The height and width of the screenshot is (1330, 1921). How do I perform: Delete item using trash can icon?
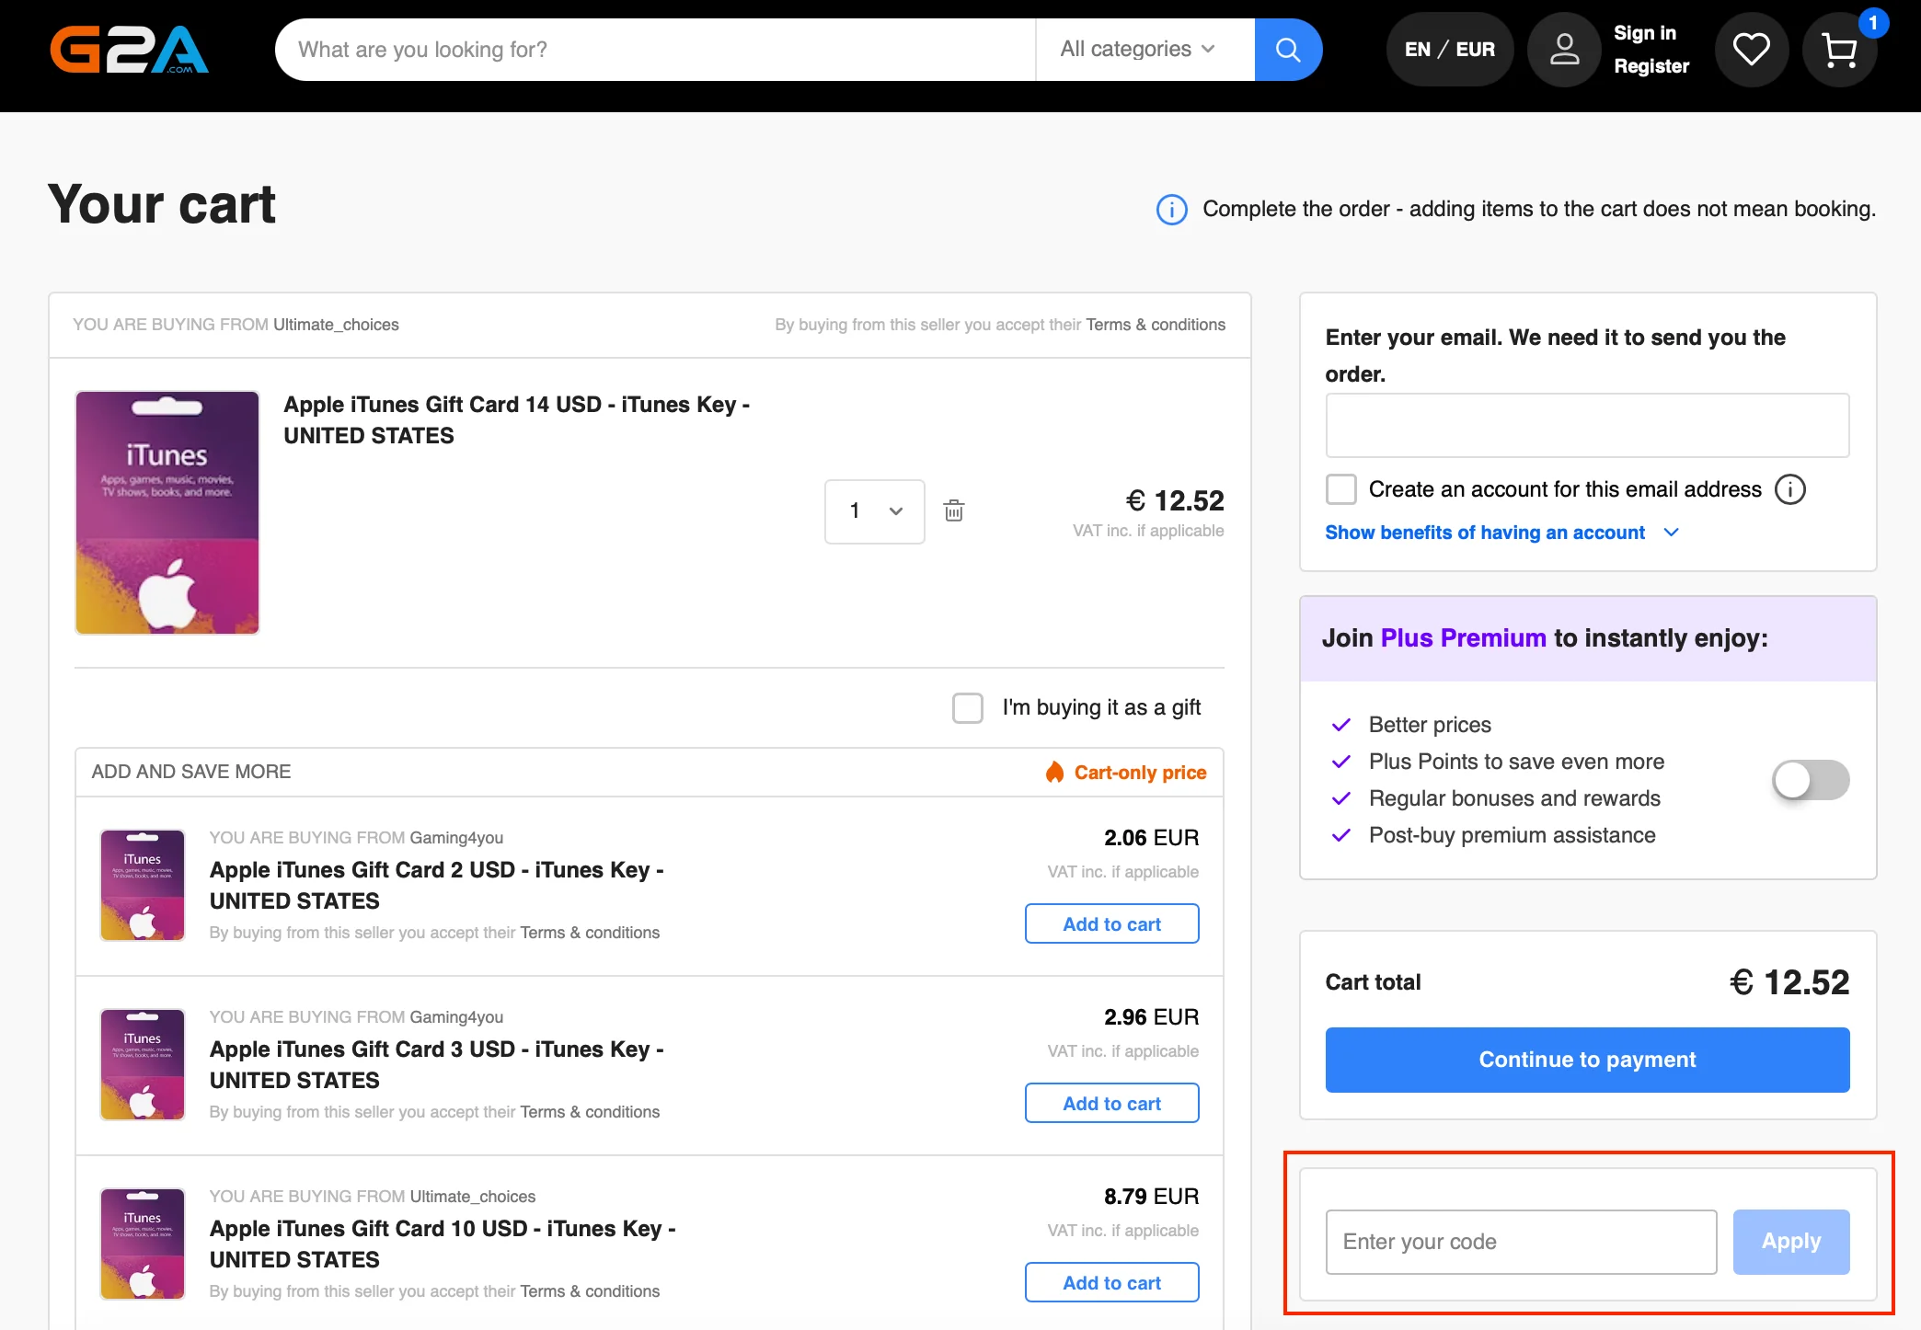954,510
